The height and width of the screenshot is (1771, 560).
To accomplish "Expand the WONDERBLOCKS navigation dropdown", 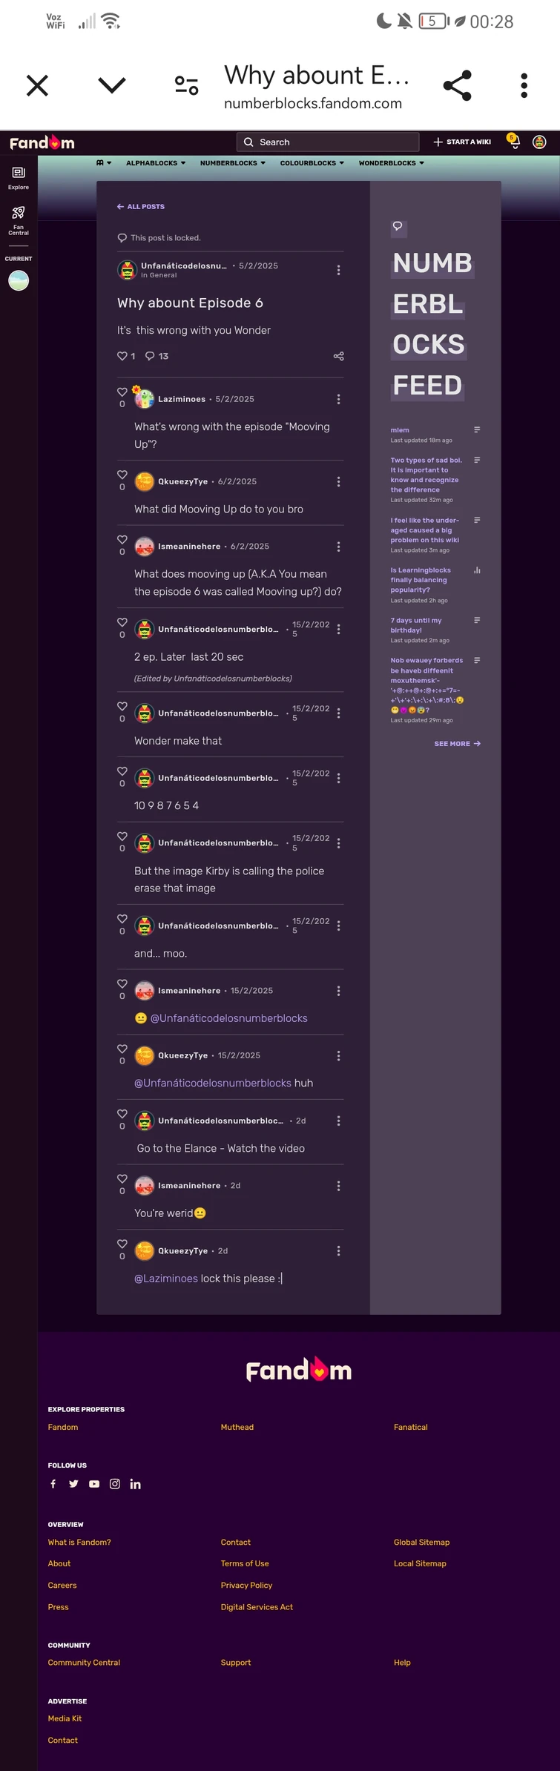I will click(x=392, y=163).
